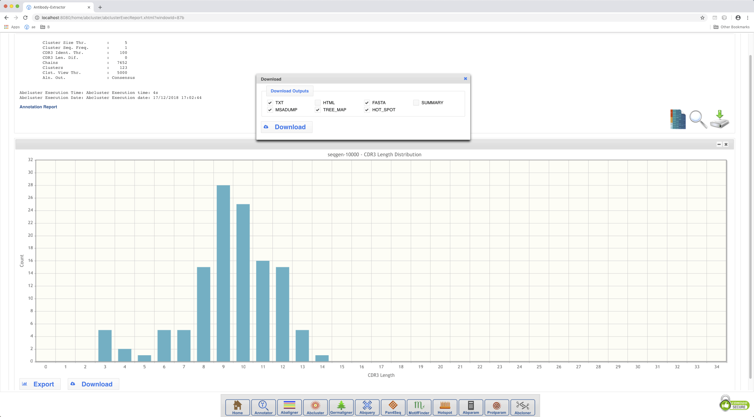
Task: Go back in browser history
Action: click(x=6, y=18)
